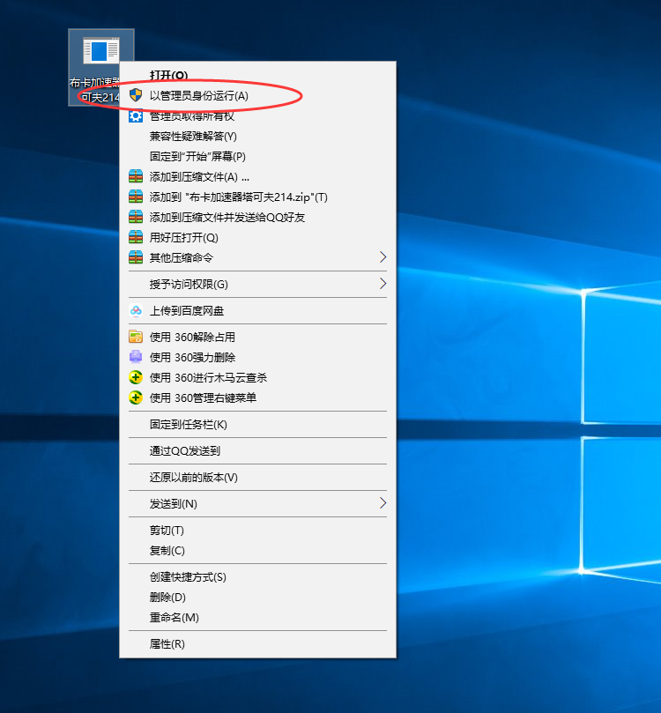The width and height of the screenshot is (661, 713).
Task: Click the archive icon beside 添加到压缩文件(A)
Action: pyautogui.click(x=136, y=176)
